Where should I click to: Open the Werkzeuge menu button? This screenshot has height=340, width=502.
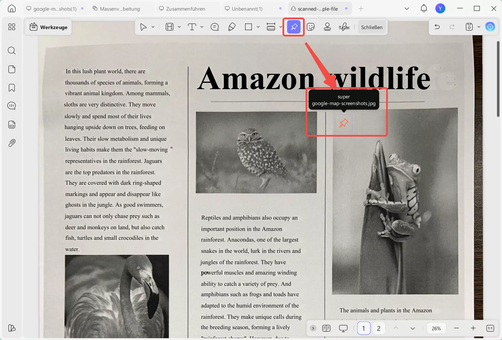click(48, 27)
